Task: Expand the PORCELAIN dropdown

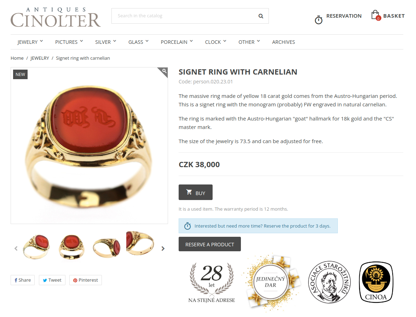Action: click(177, 42)
